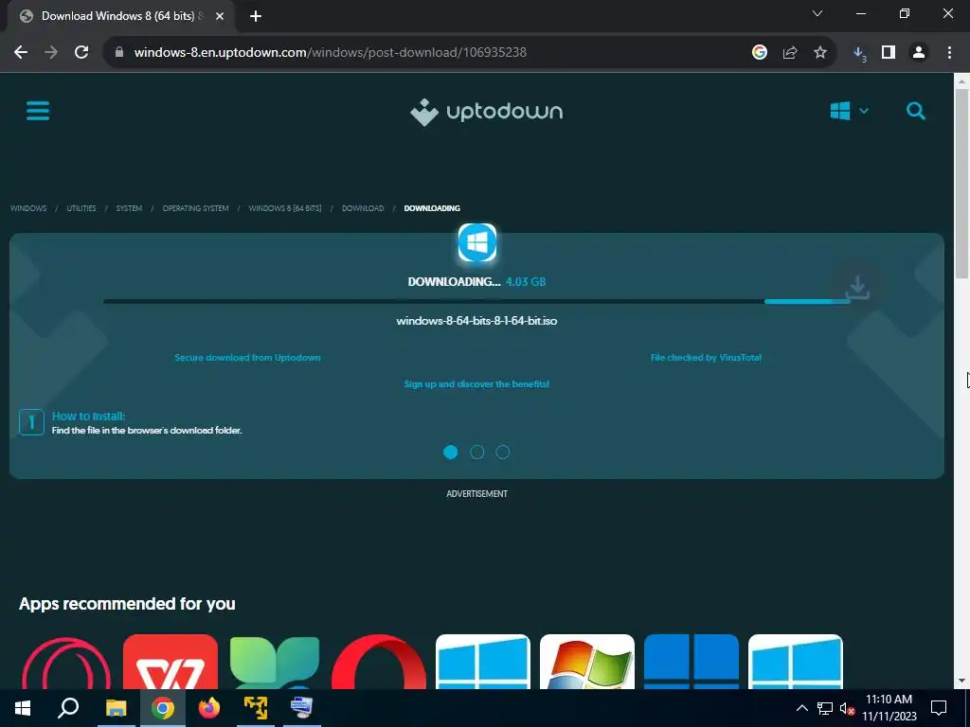Open the WPS Office recommended app
The image size is (970, 727).
point(171,662)
